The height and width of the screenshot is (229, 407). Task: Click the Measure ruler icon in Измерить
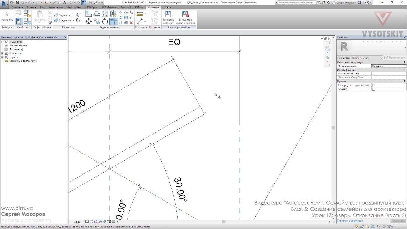pos(140,14)
